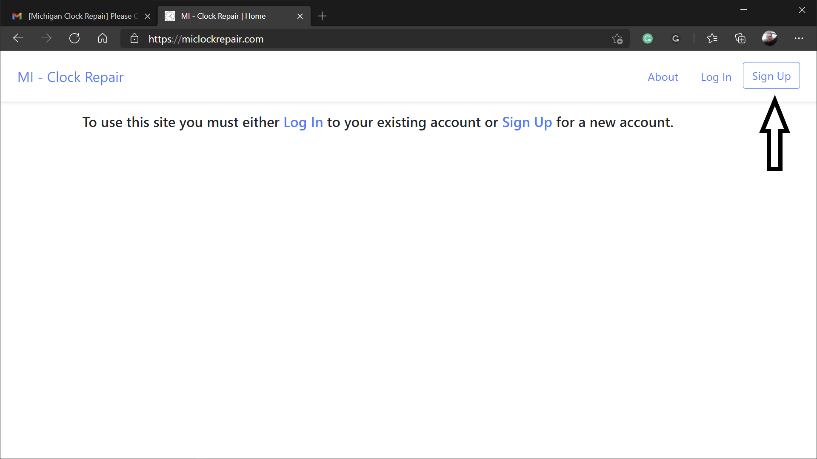Click the MI - Clock Repair tab

coord(233,16)
